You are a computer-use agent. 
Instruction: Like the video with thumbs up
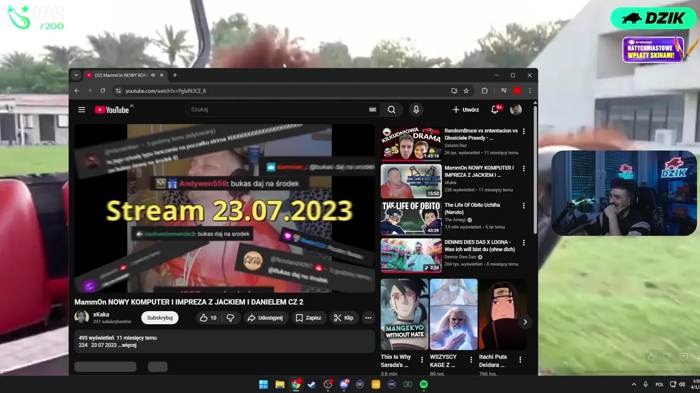point(208,318)
